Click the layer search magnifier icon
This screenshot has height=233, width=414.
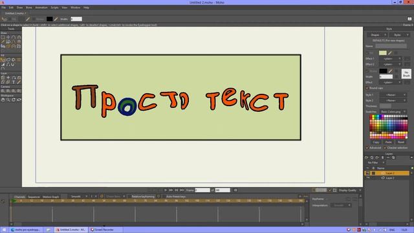pos(393,157)
